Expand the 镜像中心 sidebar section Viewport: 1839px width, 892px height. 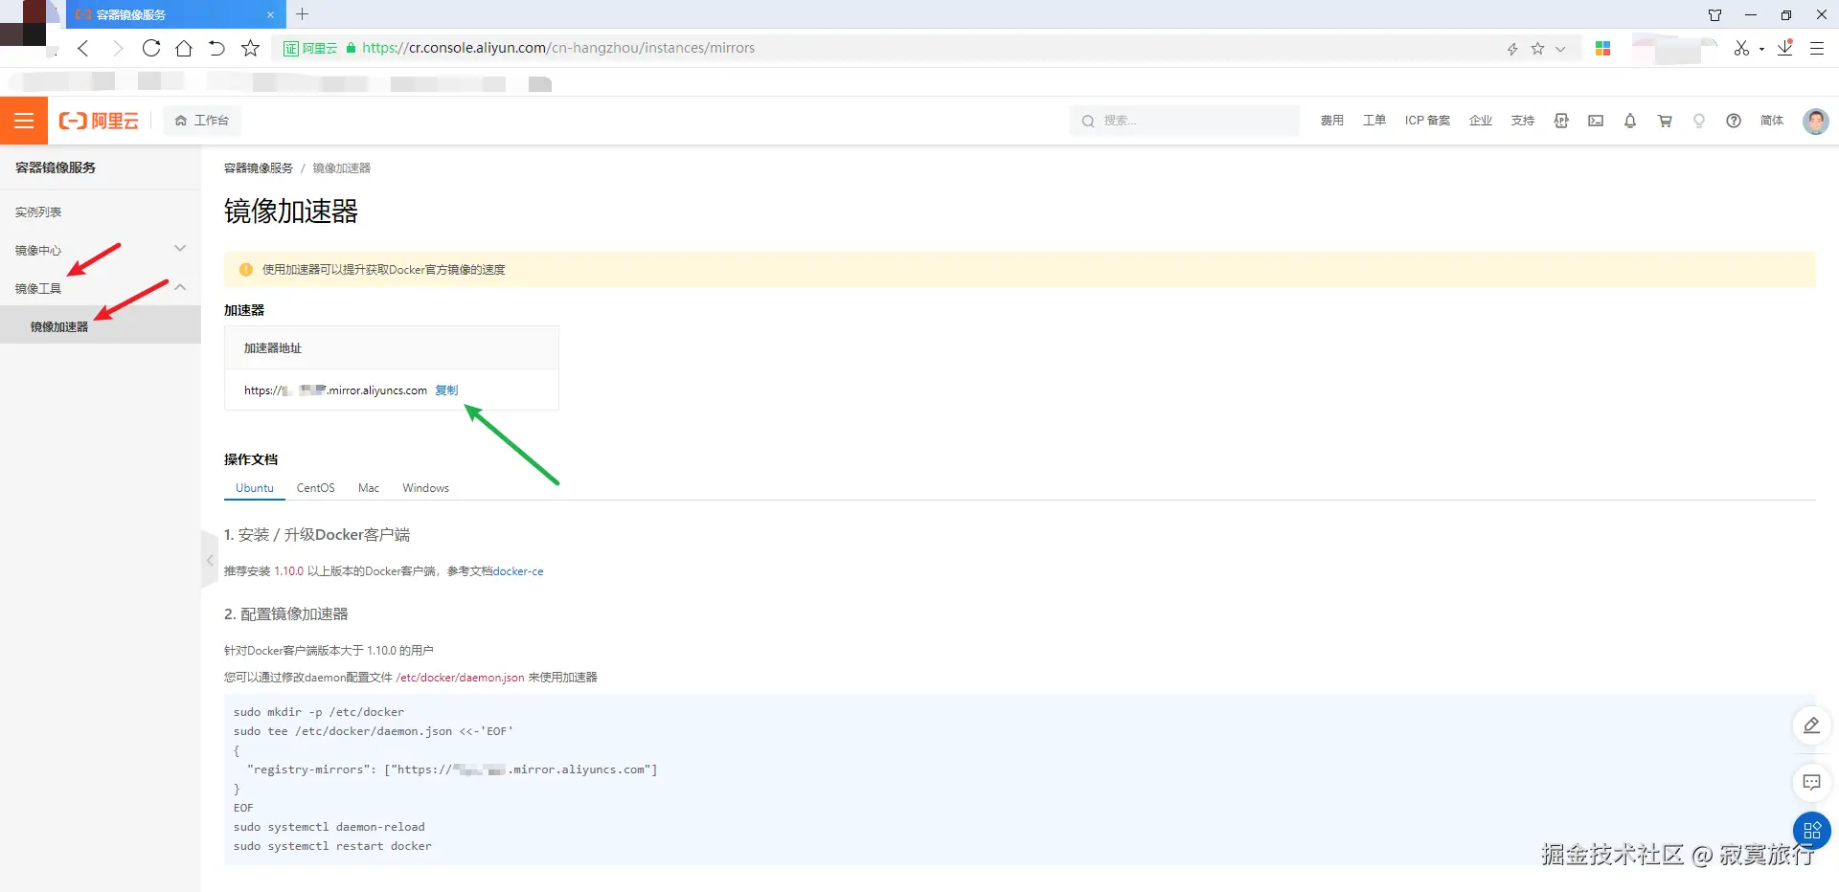[101, 250]
